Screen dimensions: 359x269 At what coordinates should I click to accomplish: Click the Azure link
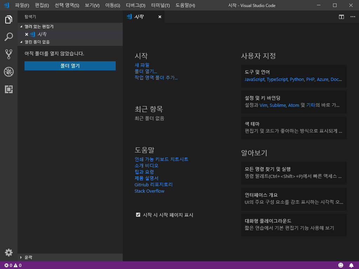[323, 80]
